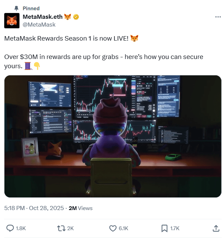Click the thread spool emoji in tweet text
The width and height of the screenshot is (222, 238).
pyautogui.click(x=28, y=66)
